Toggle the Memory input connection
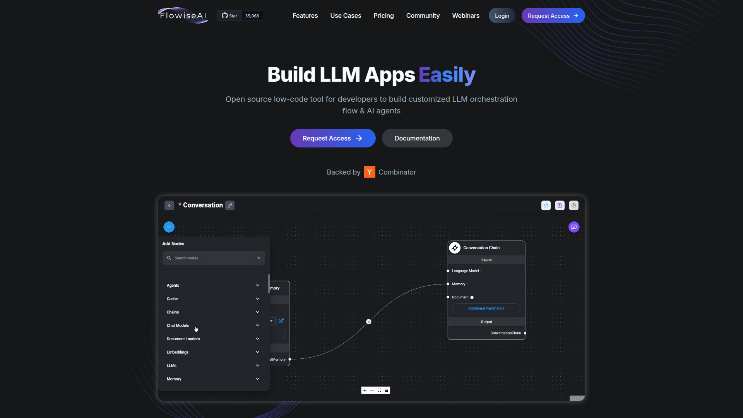Viewport: 743px width, 418px height. coord(448,284)
